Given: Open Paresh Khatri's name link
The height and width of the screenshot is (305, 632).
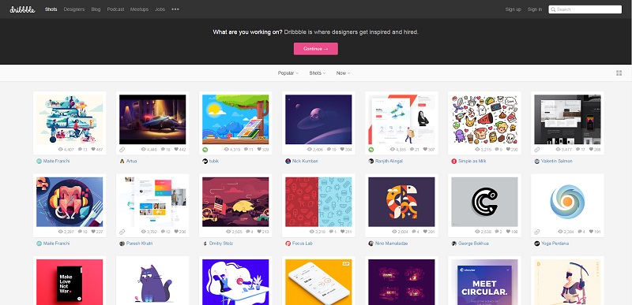Looking at the screenshot, I should 140,244.
